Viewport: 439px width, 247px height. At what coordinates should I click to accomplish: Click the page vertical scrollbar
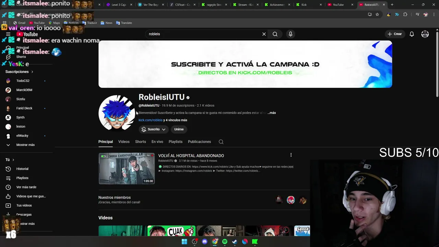coord(437,65)
